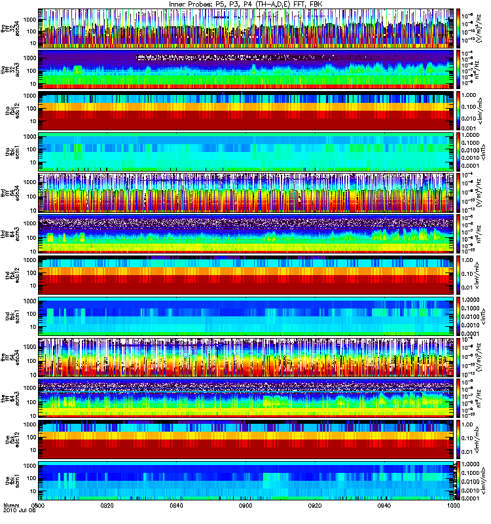Image resolution: width=491 pixels, height=524 pixels.
Task: Click the color bar of the thd fbk edc12 panel
Action: [x=458, y=274]
